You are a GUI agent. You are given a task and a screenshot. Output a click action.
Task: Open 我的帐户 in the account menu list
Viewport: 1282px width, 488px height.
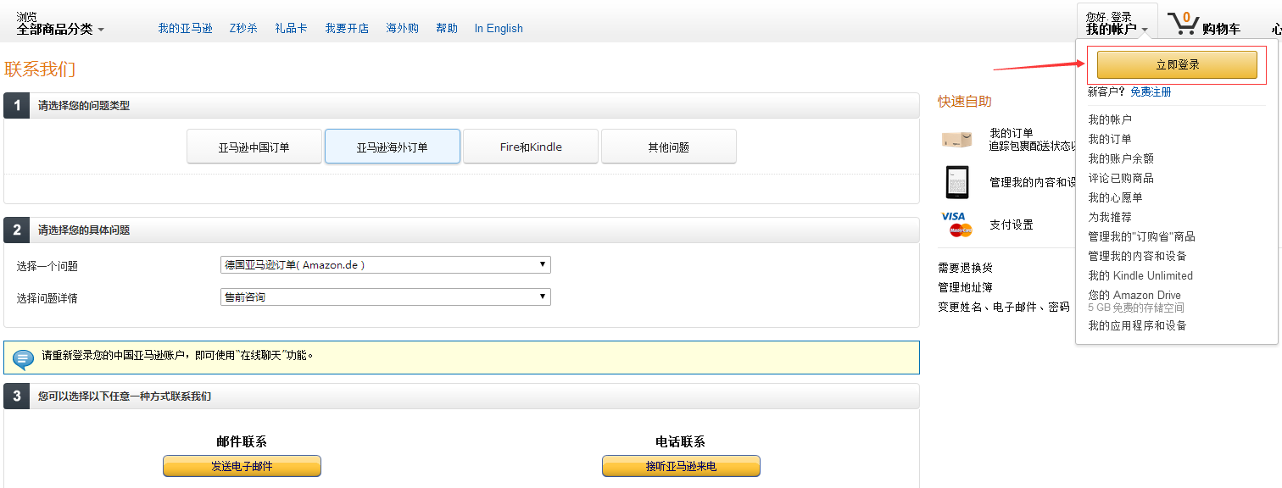(1110, 119)
